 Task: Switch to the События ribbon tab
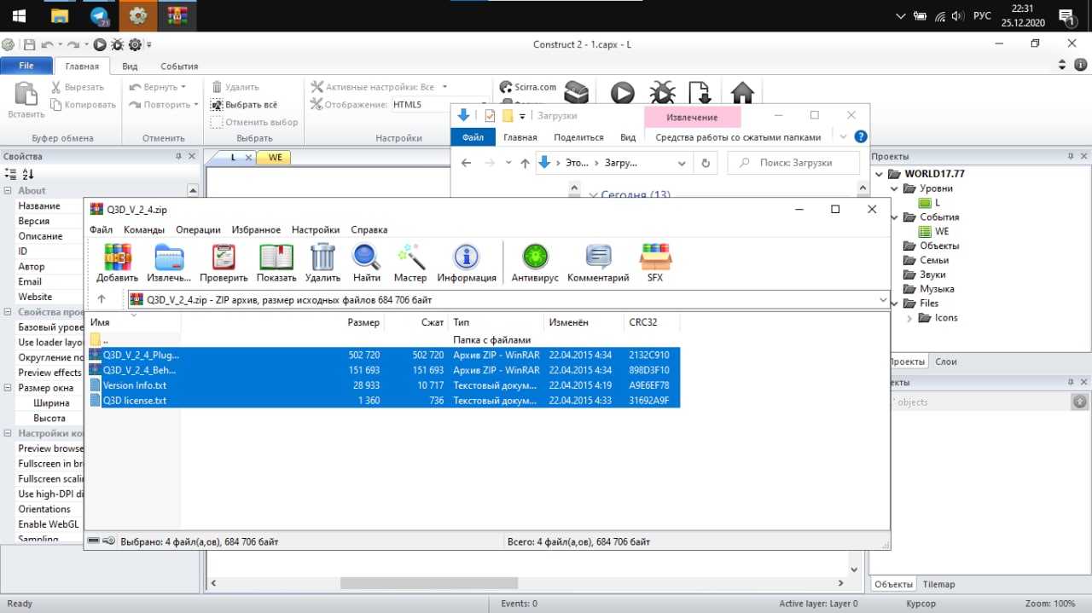[x=179, y=66]
